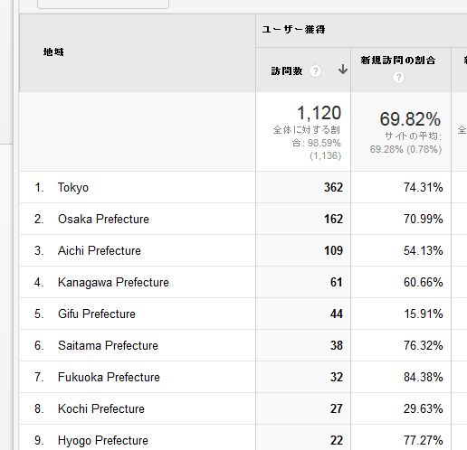Open Osaka Prefecture row link
Screen dimensions: 467x450
click(103, 219)
